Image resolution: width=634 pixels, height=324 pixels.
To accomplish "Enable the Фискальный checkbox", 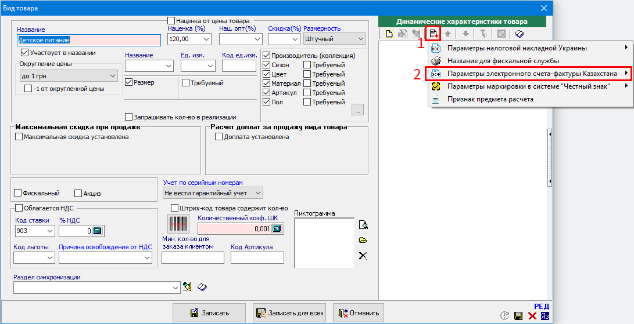I will 18,193.
